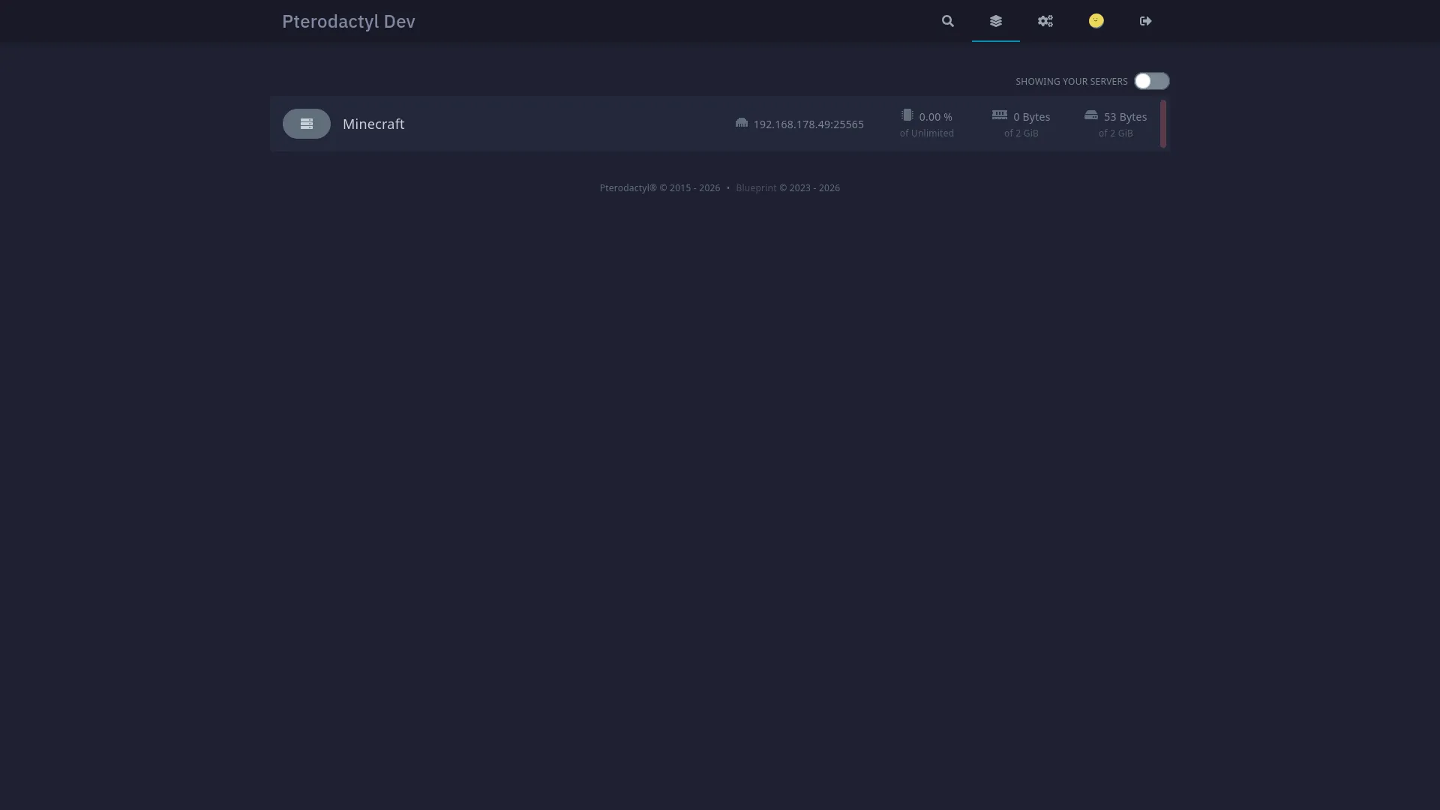
Task: Click the network icon beside the IP address
Action: pos(742,123)
